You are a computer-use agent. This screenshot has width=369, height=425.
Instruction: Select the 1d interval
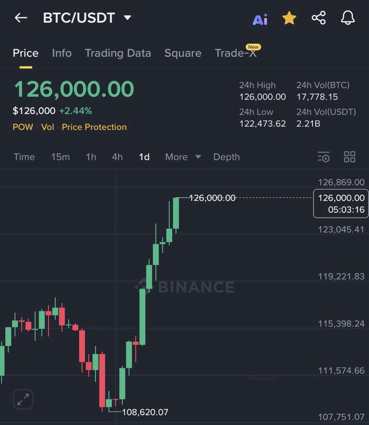(x=144, y=157)
